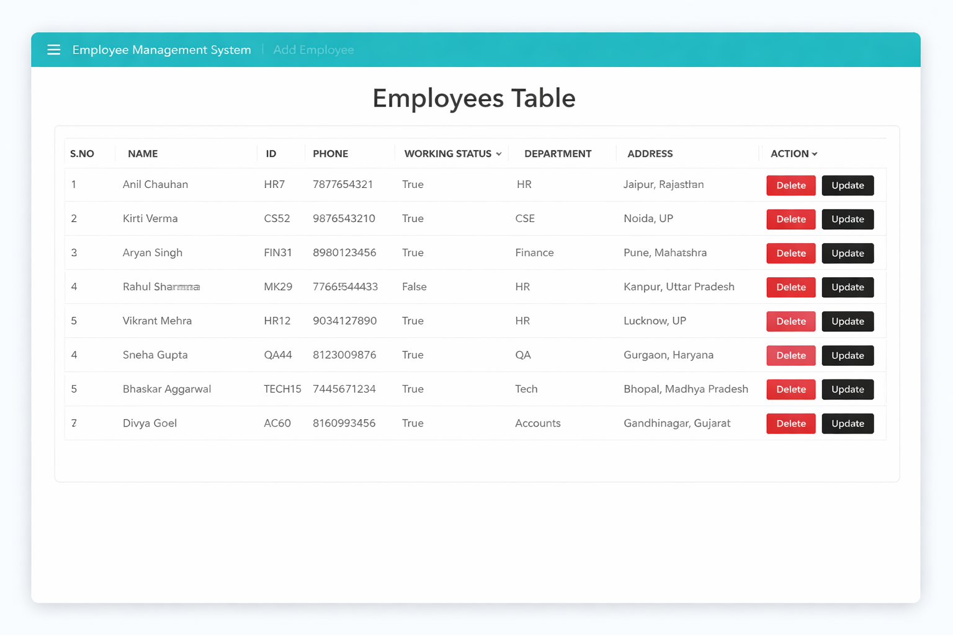Click the Employee Management System title
Image resolution: width=953 pixels, height=635 pixels.
[x=161, y=50]
